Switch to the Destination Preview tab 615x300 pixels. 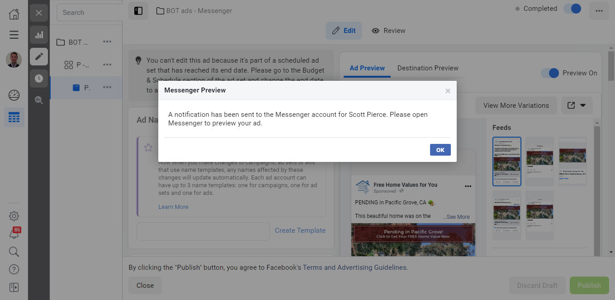click(428, 68)
